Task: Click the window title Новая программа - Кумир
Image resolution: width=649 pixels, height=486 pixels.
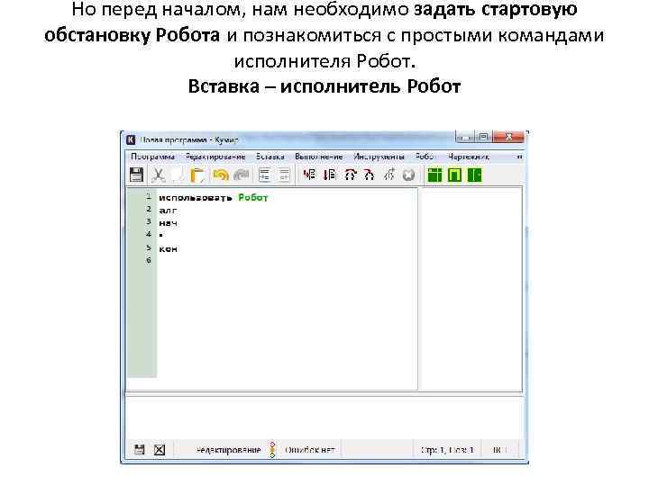Action: [189, 140]
